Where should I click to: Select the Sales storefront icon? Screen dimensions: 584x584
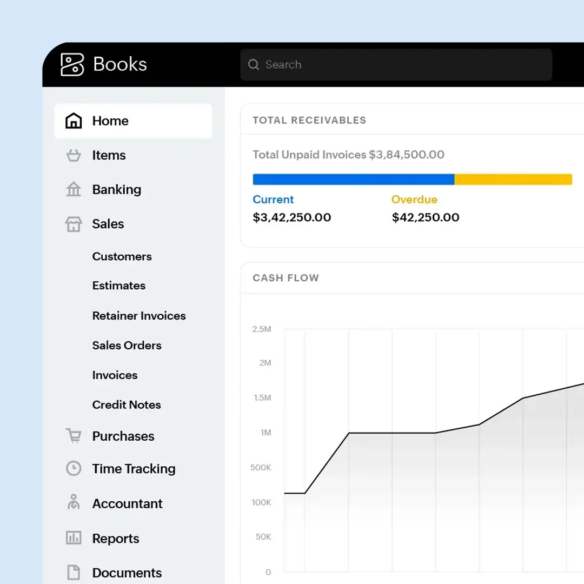pos(74,224)
